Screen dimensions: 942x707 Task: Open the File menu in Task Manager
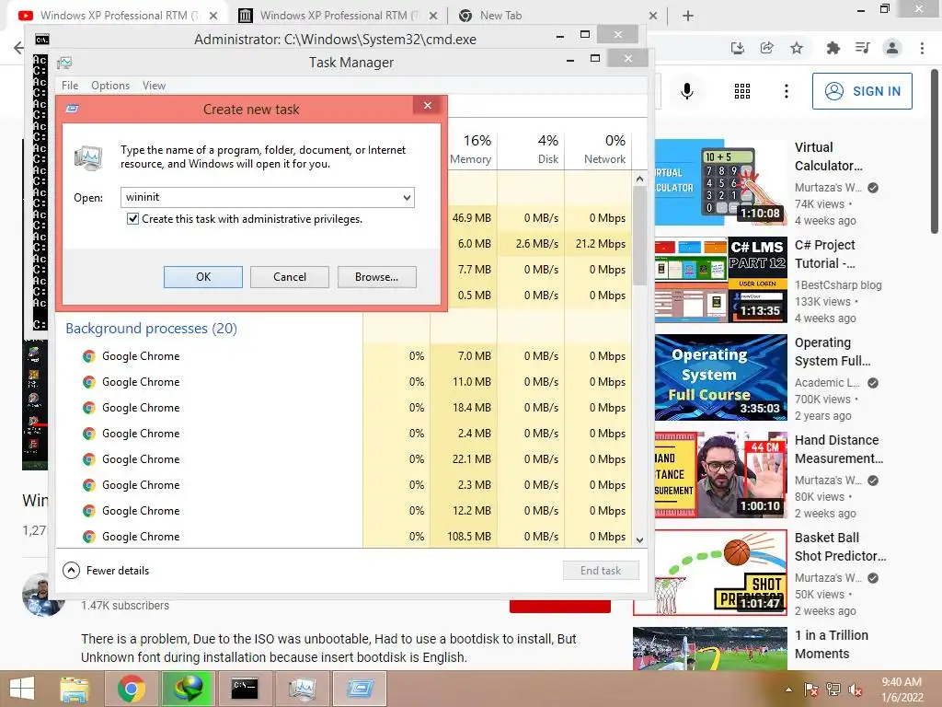(70, 86)
